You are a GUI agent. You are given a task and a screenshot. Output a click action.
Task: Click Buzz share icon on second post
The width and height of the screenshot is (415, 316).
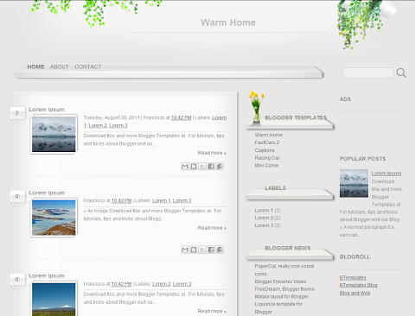[220, 250]
